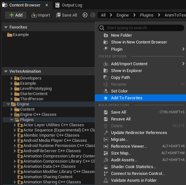Click the Validate Assets flask icon
186x185 pixels.
click(106, 180)
